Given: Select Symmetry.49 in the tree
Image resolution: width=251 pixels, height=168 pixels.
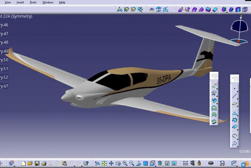Looking at the screenshot, I should click(4, 51).
